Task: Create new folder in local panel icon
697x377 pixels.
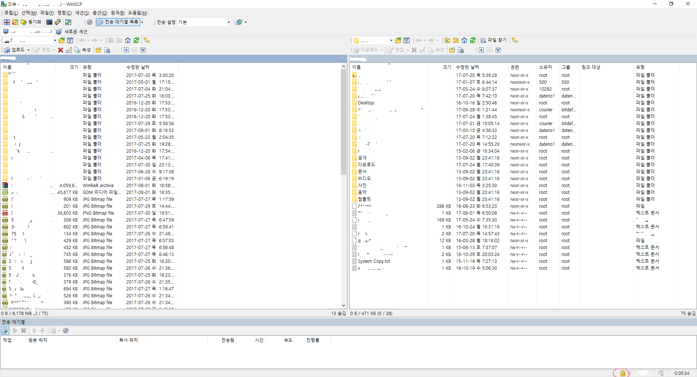Action: (98, 50)
